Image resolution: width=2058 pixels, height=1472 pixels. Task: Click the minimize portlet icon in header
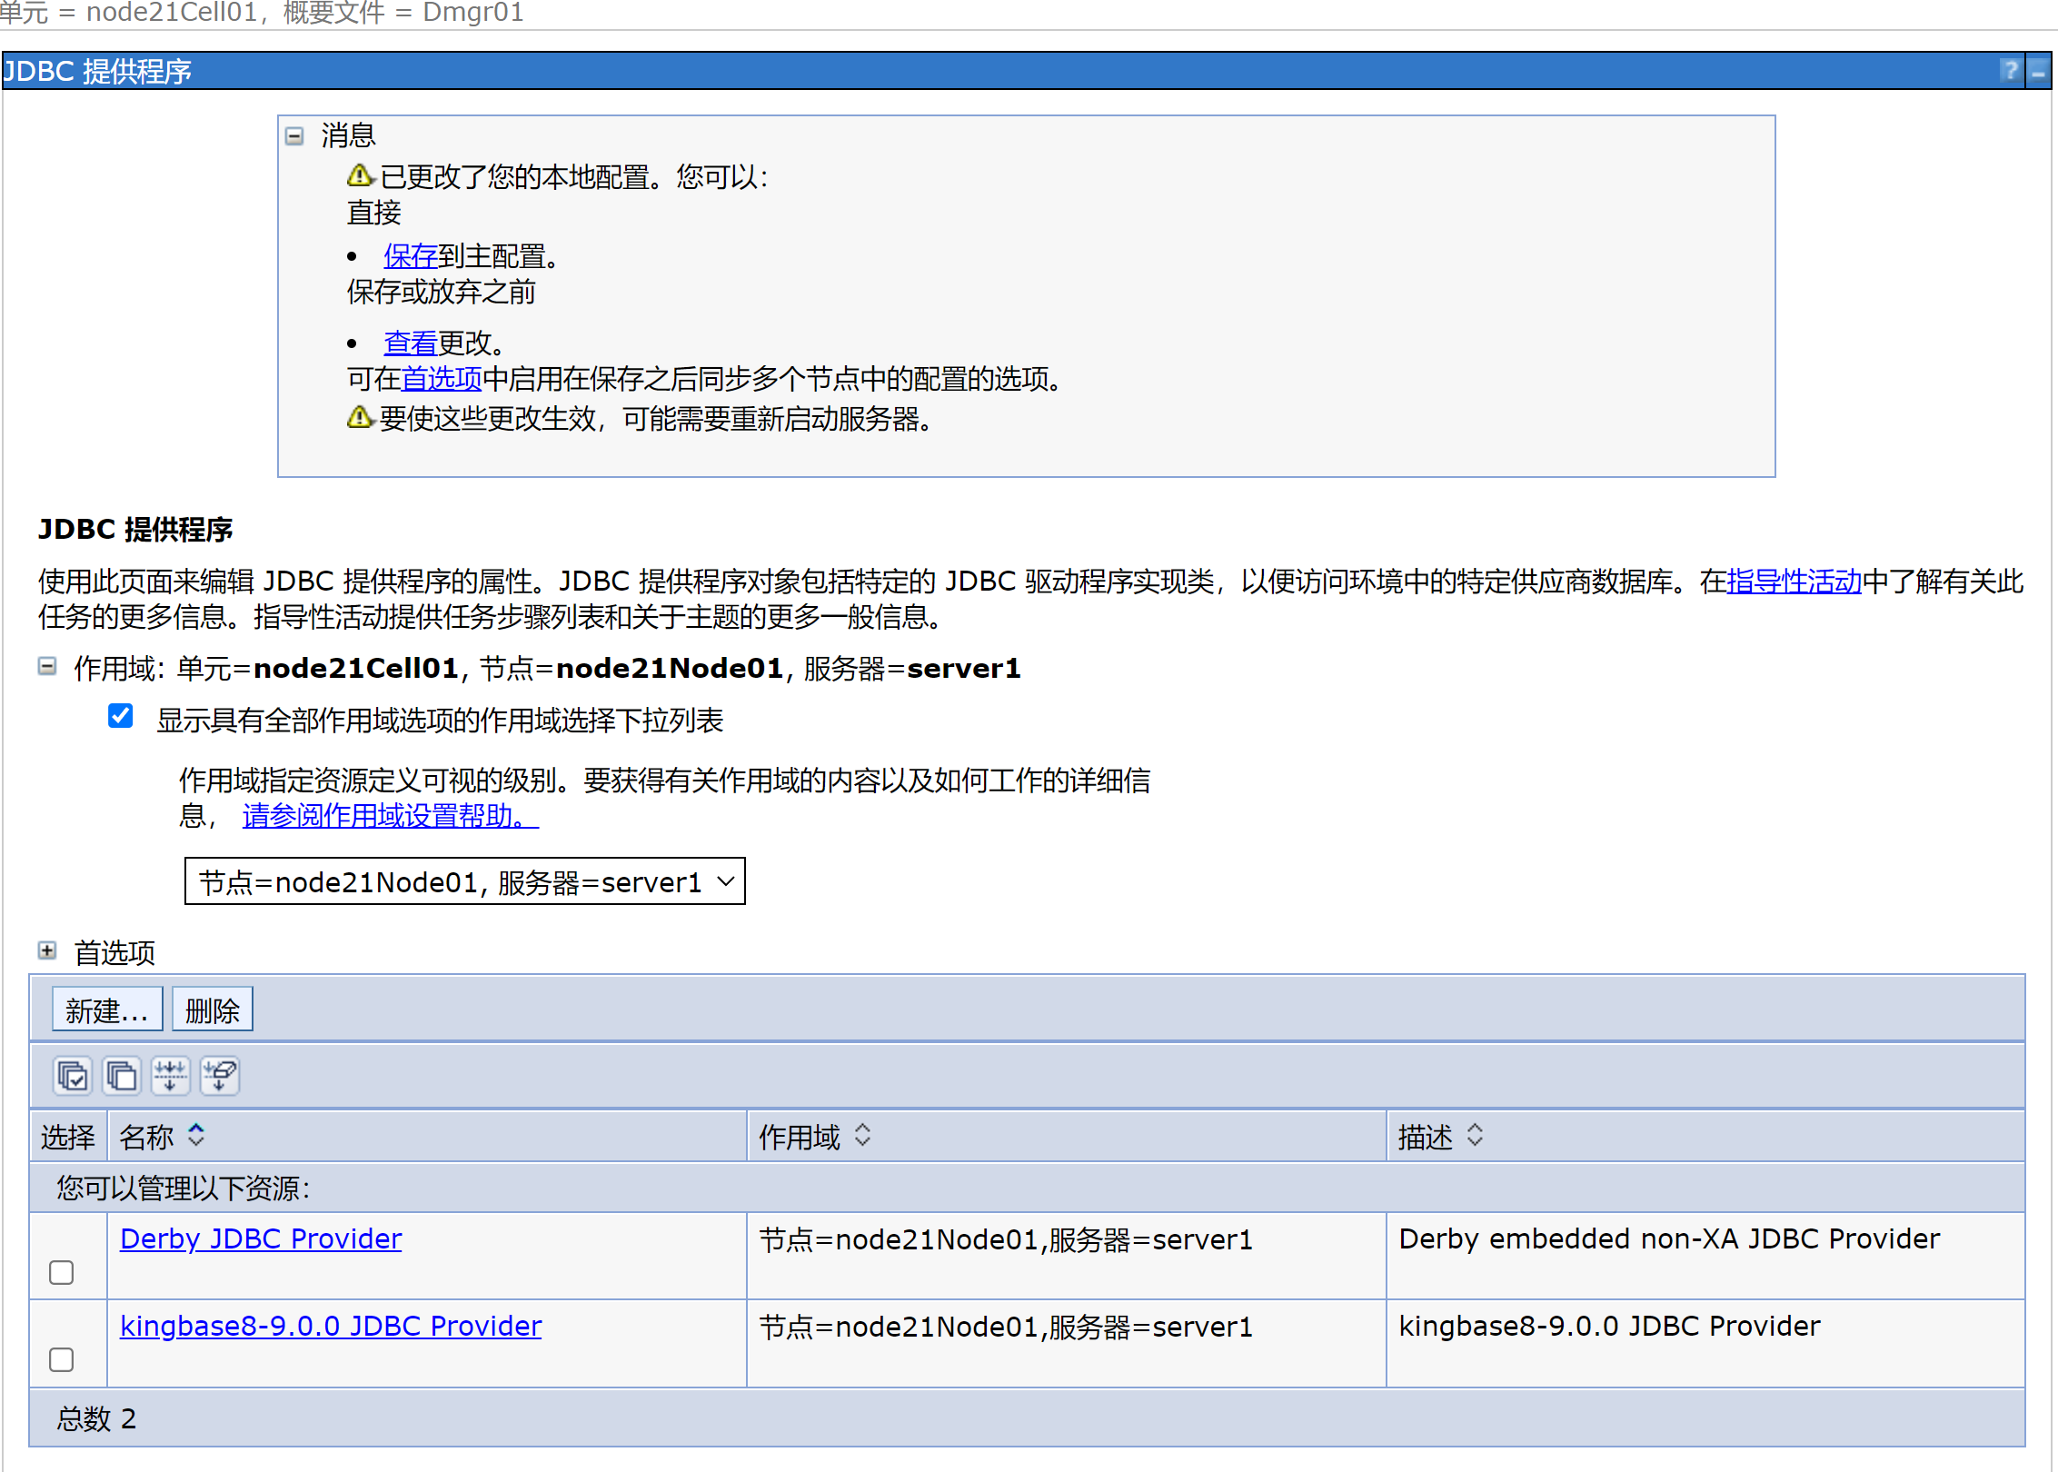[x=2038, y=71]
